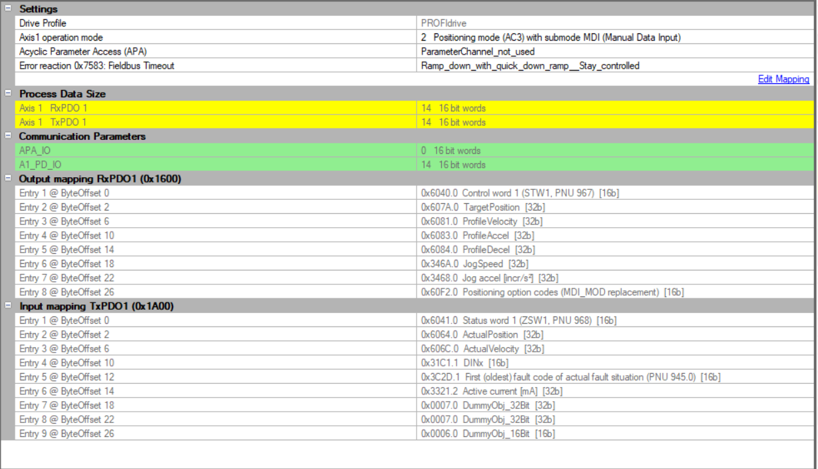Select Fieldbus Timeout error reaction value
818x469 pixels.
click(x=530, y=66)
